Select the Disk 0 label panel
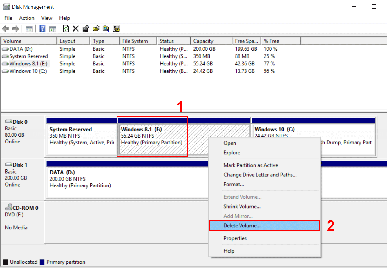Screen dimensions: 387x268 pyautogui.click(x=23, y=136)
